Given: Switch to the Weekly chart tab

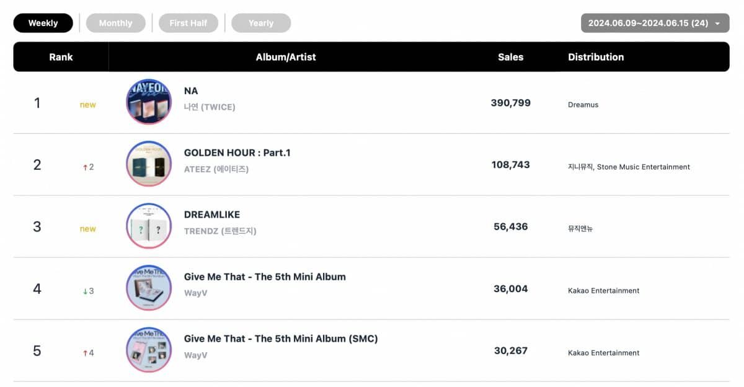Looking at the screenshot, I should [43, 23].
